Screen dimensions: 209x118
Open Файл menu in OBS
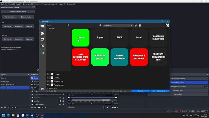(x=4, y=4)
